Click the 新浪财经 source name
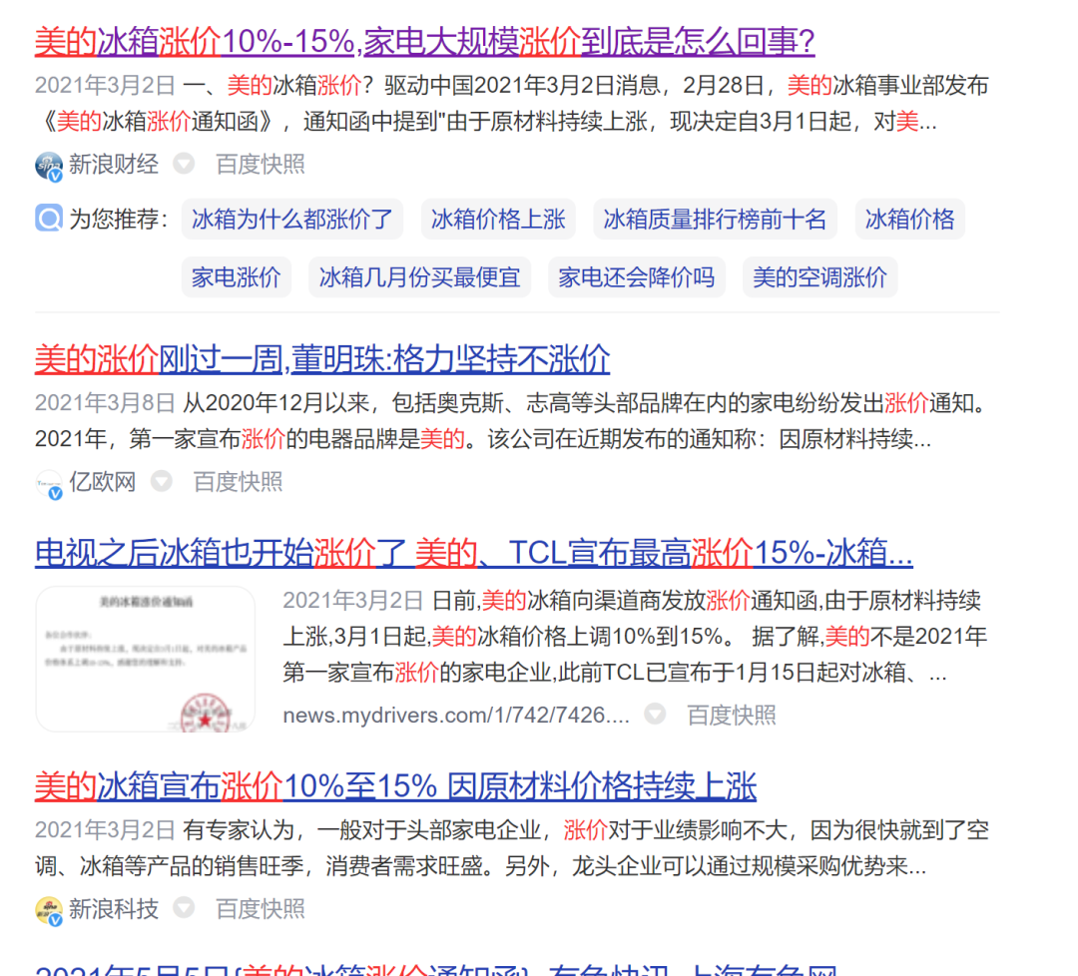Viewport: 1078px width, 976px height. 114,165
